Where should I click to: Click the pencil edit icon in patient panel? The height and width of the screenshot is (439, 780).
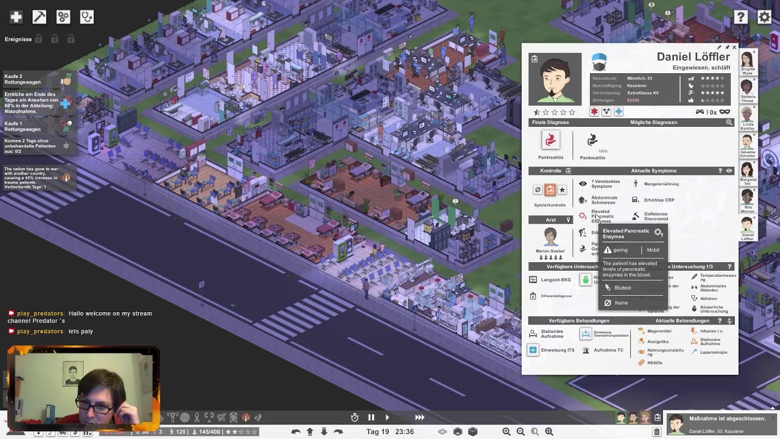(x=719, y=47)
